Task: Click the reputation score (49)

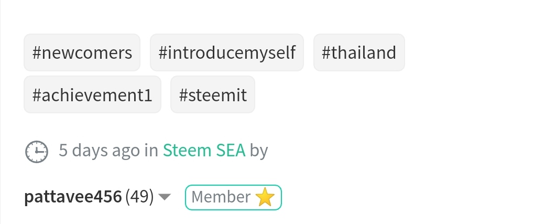Action: point(139,197)
